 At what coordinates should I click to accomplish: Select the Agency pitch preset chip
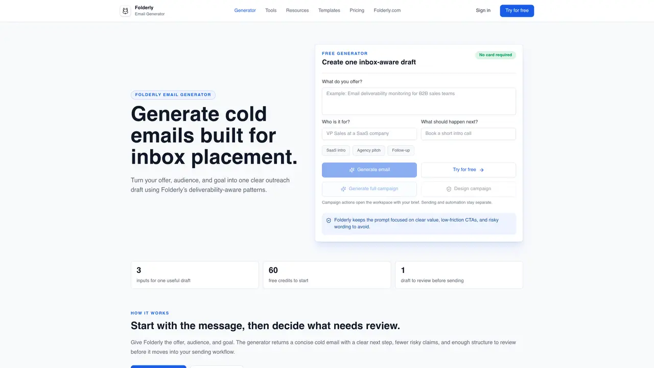(369, 150)
